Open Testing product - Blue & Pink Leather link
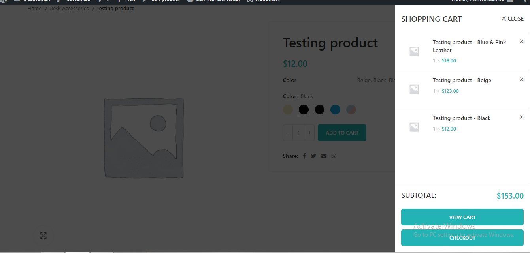This screenshot has height=253, width=530. [470, 46]
